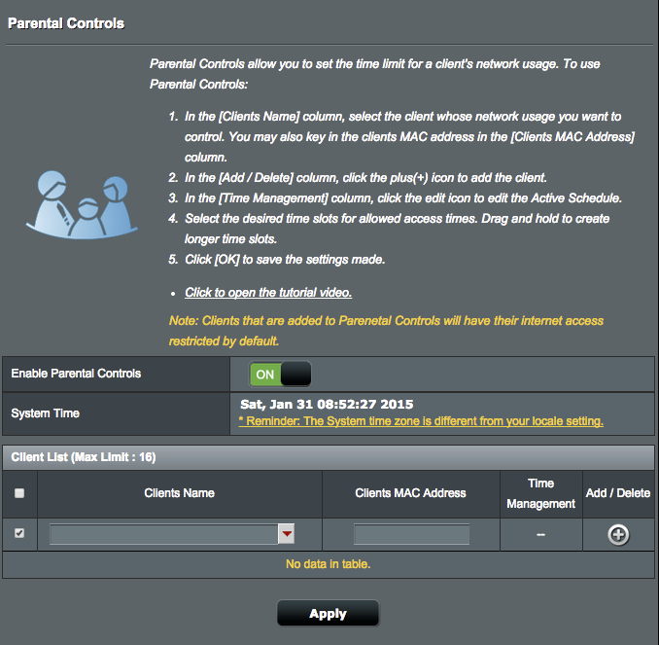Click the Time Management column header
This screenshot has height=645, width=659.
click(540, 493)
